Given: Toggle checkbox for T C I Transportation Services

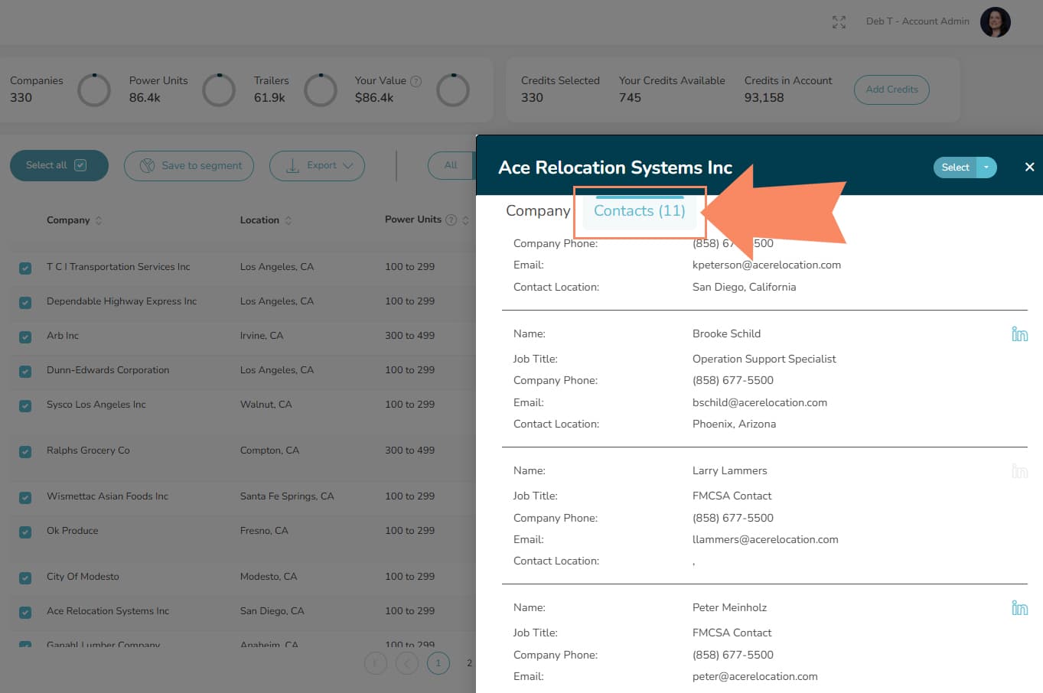Looking at the screenshot, I should [25, 268].
